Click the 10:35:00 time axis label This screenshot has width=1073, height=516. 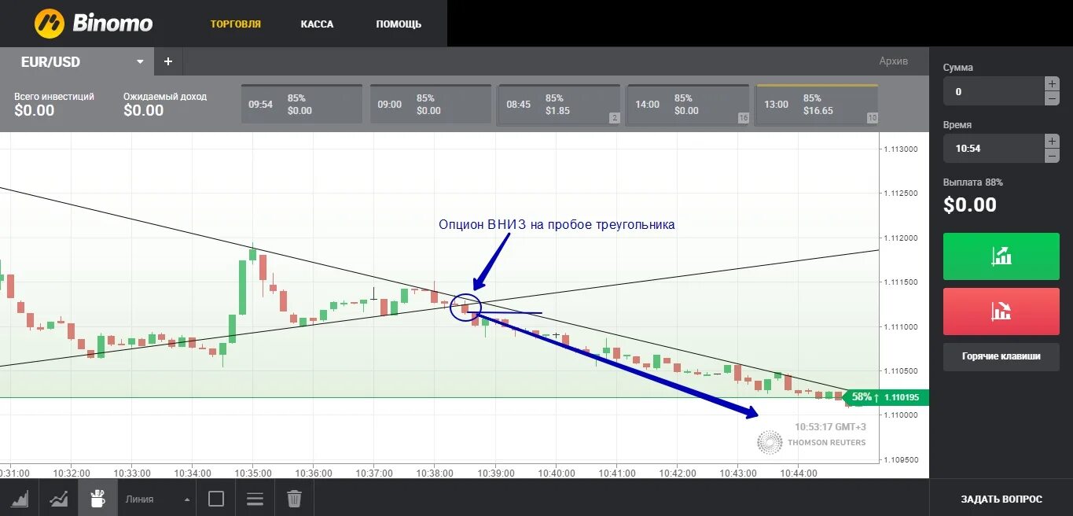point(252,474)
